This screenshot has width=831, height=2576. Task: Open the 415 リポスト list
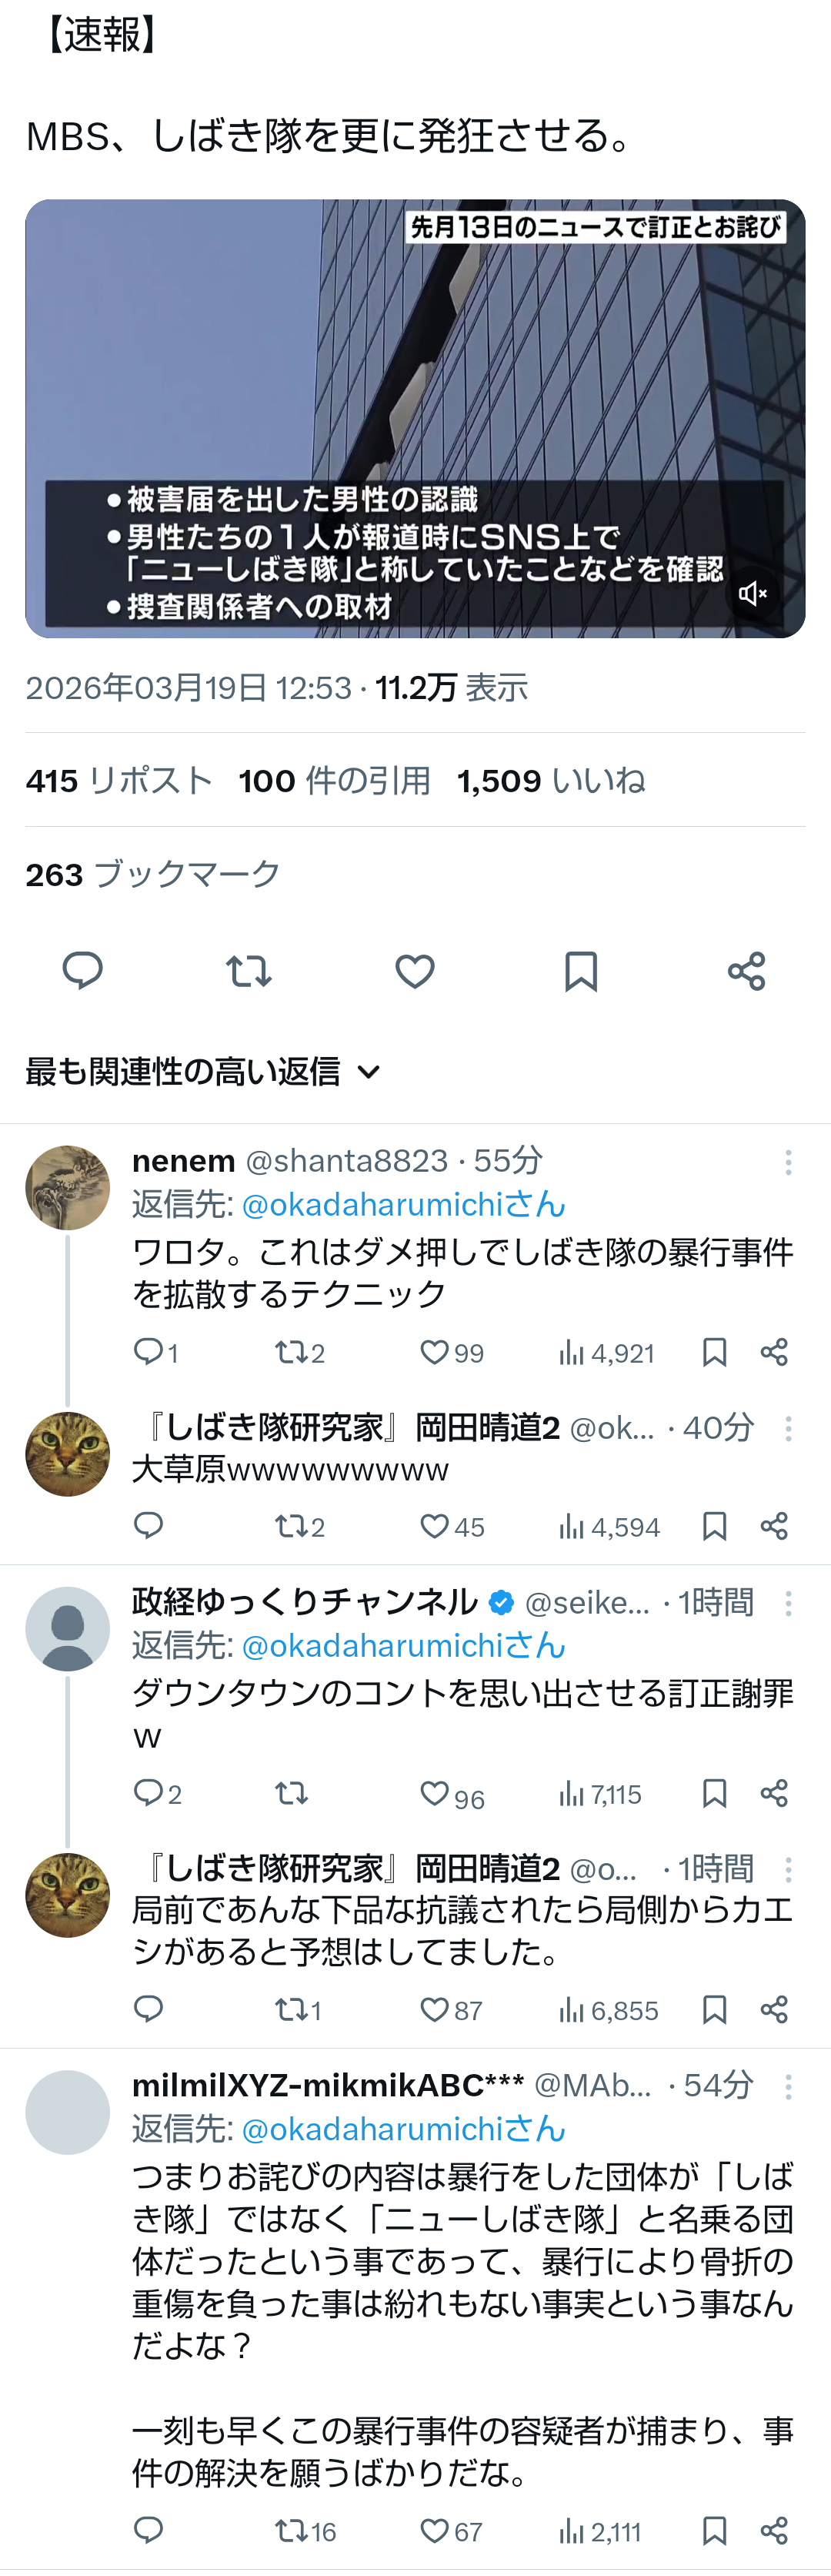tap(119, 780)
